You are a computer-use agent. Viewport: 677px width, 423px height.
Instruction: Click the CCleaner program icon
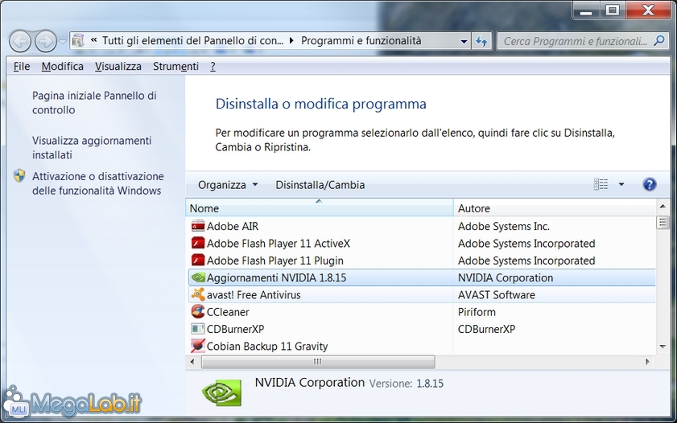(x=198, y=312)
